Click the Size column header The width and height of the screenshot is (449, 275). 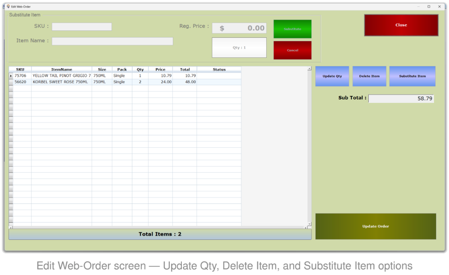point(102,69)
